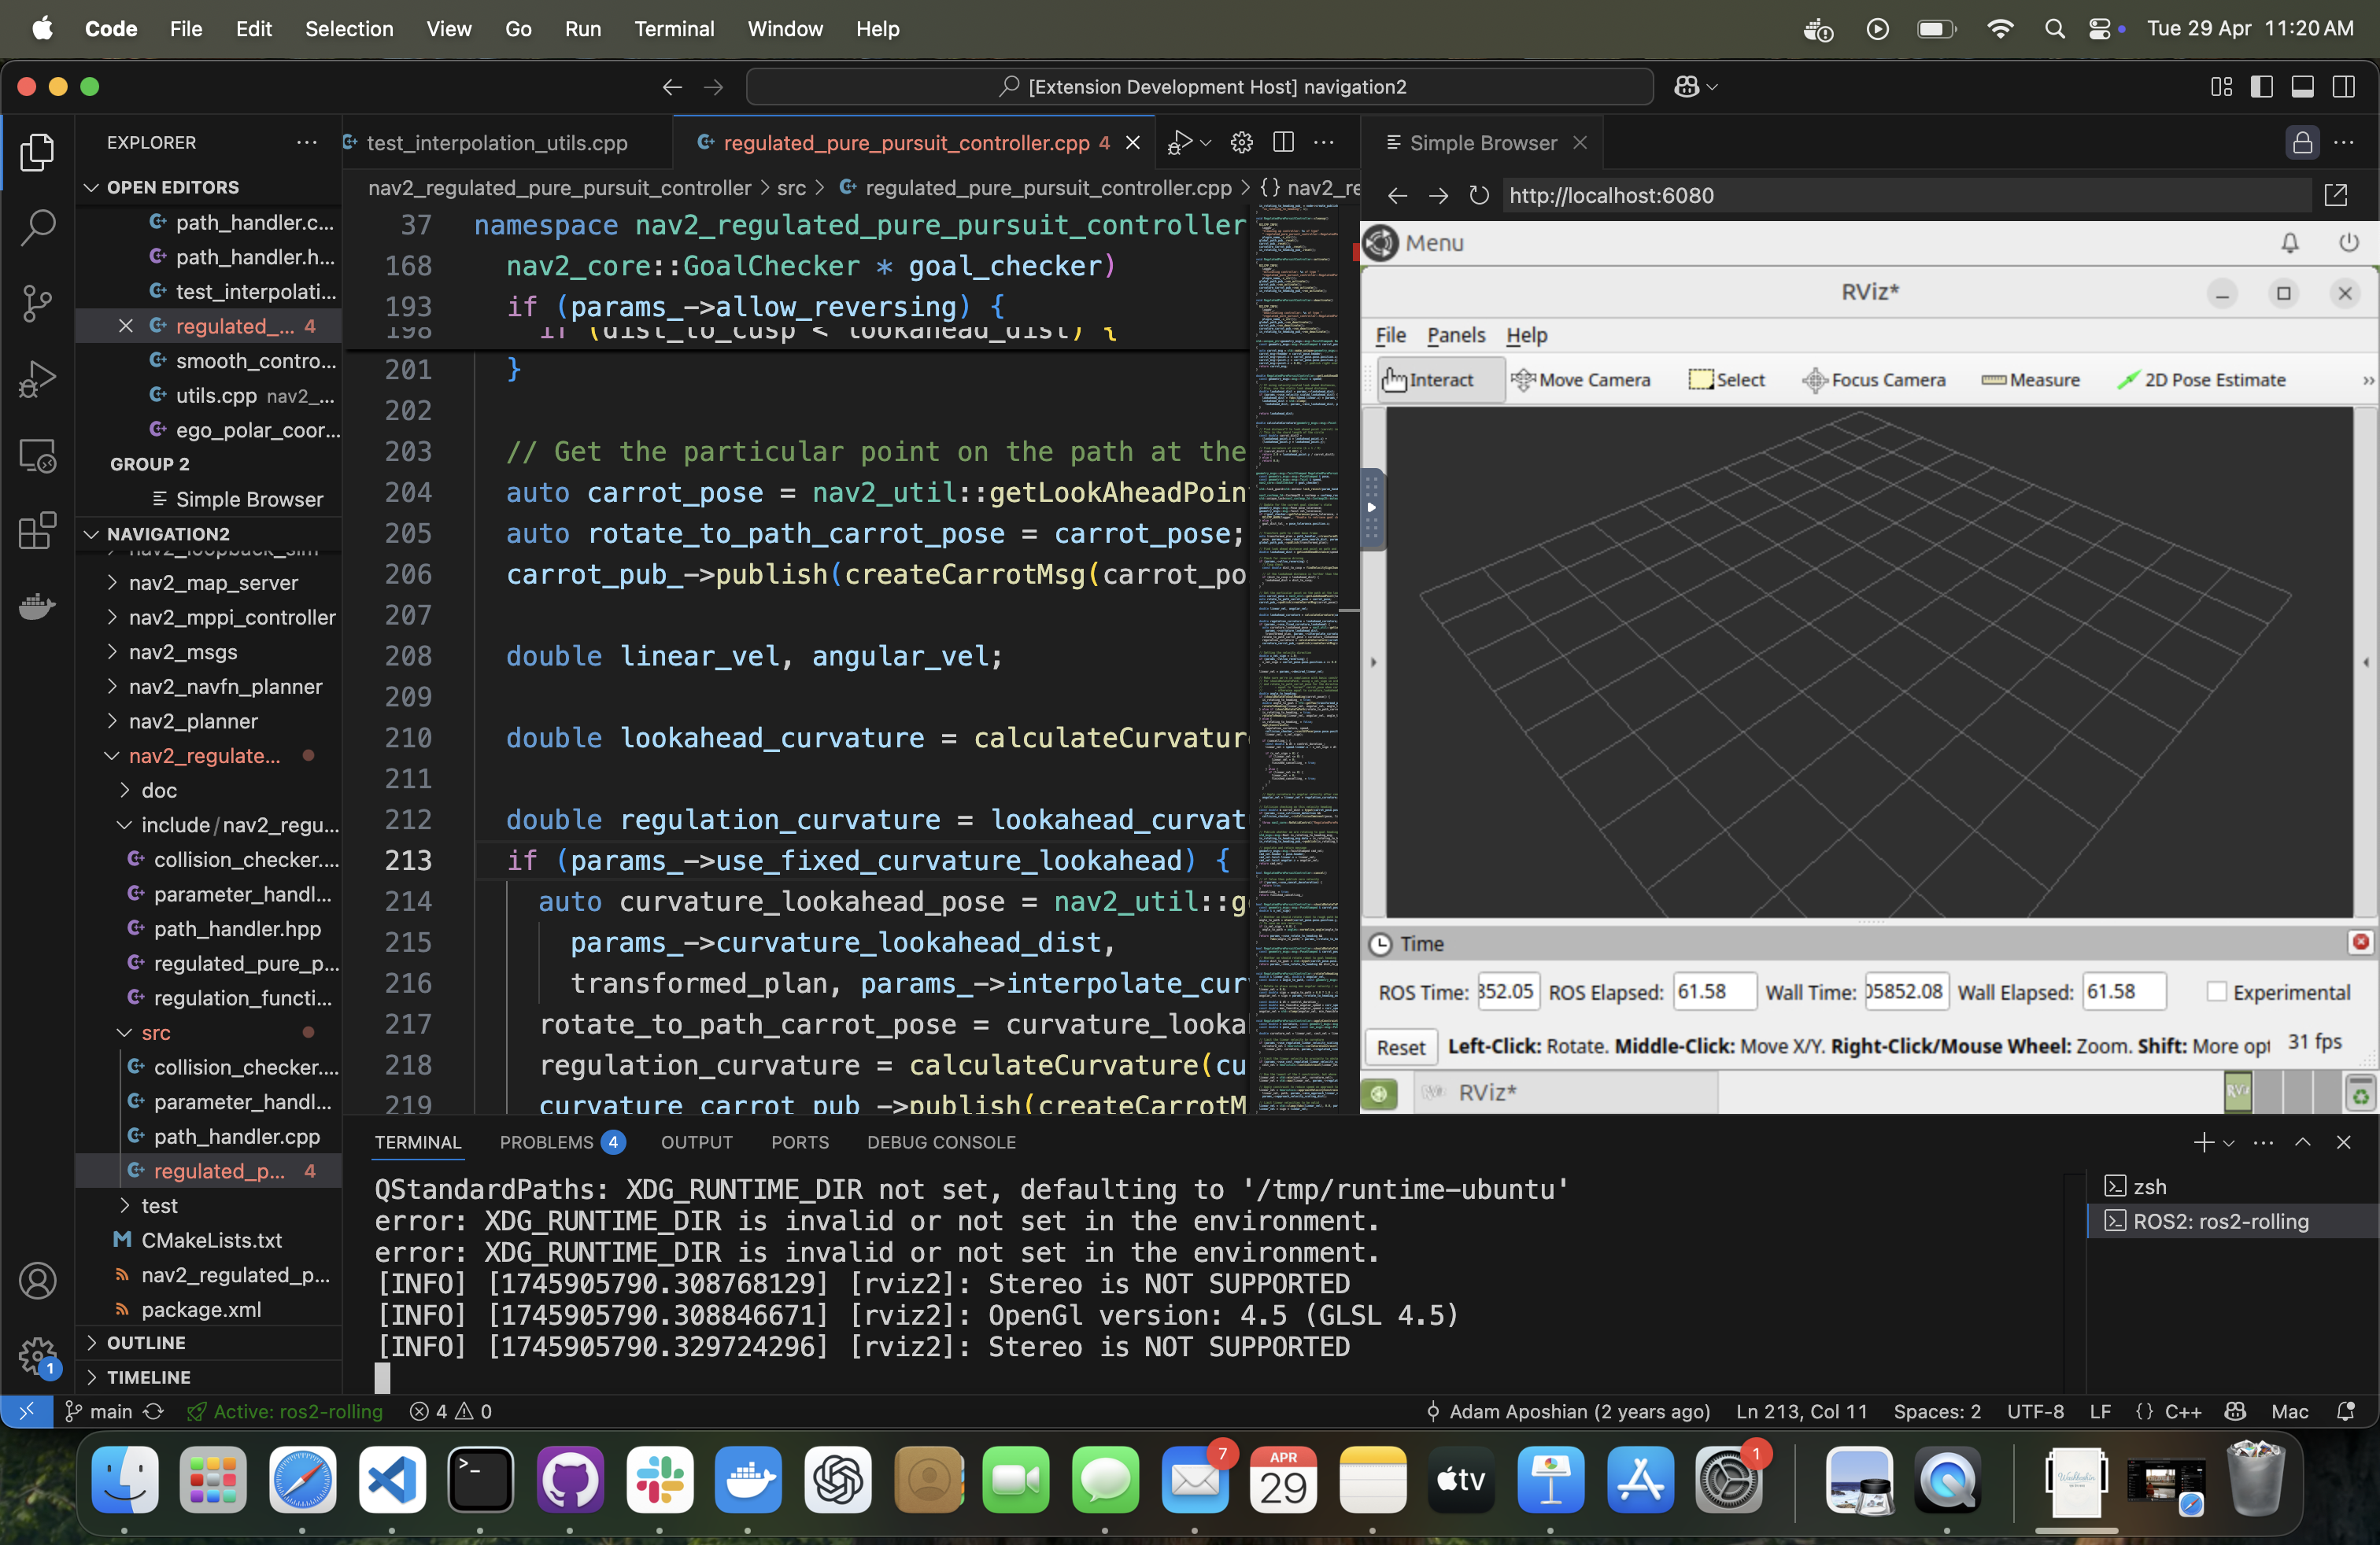Open the Extensions view icon
This screenshot has width=2380, height=1545.
pos(37,531)
